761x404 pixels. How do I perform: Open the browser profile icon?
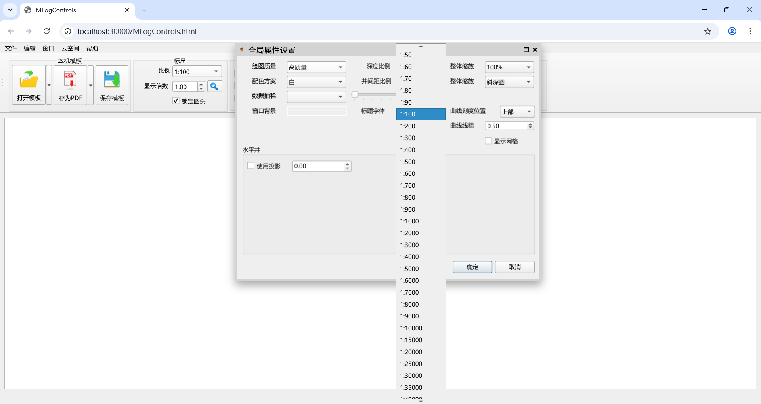(x=732, y=31)
